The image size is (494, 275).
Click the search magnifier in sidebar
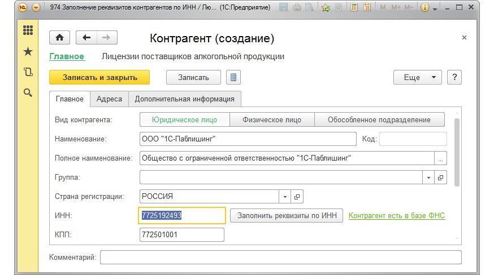click(x=28, y=92)
